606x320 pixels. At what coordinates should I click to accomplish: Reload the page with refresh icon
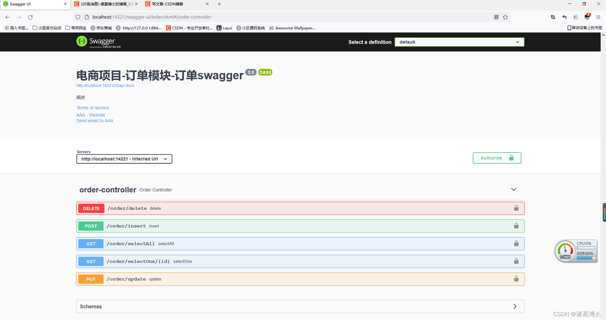[30, 17]
